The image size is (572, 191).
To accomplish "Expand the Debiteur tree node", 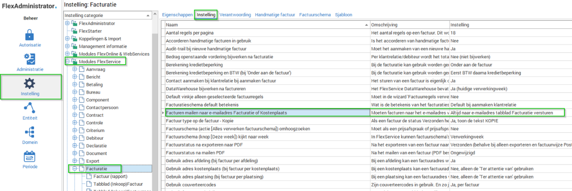I will [x=74, y=138].
